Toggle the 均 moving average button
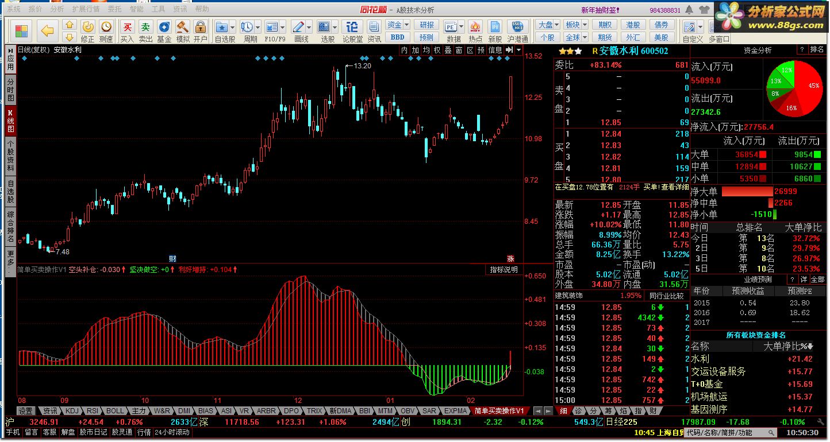Viewport: 830px width, 442px height. tap(426, 51)
